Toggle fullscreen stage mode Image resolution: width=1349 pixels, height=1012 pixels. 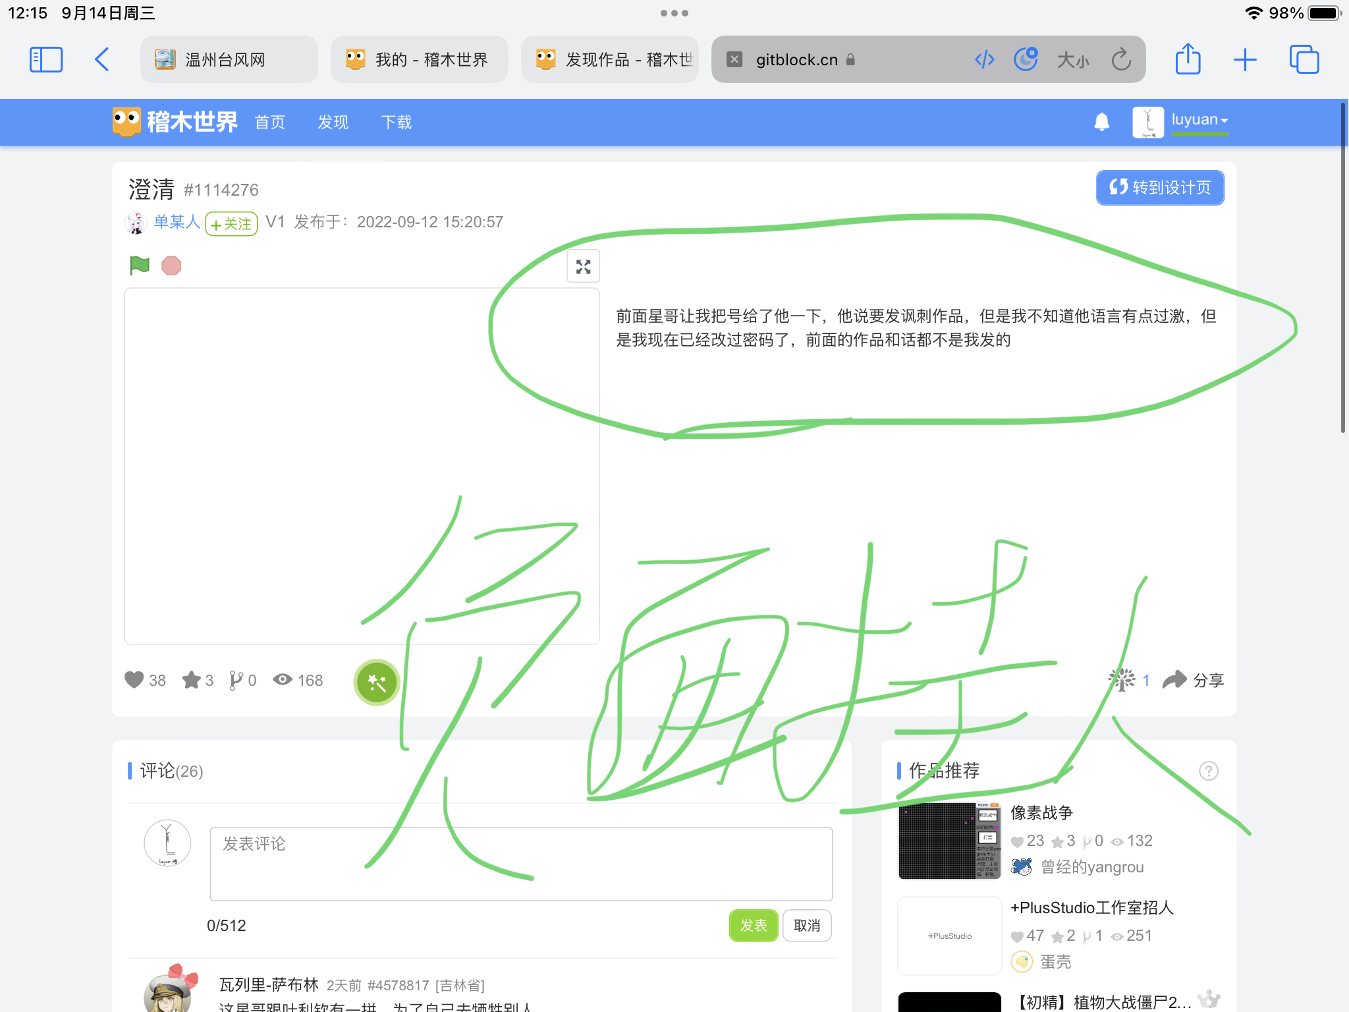coord(584,266)
